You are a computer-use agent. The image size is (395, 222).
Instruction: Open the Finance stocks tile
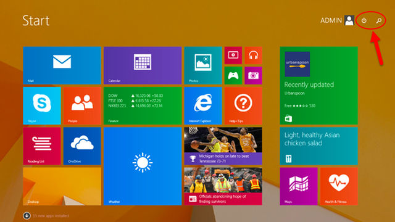[143, 105]
